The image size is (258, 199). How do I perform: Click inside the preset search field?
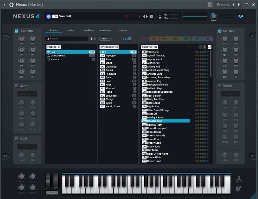(67, 39)
